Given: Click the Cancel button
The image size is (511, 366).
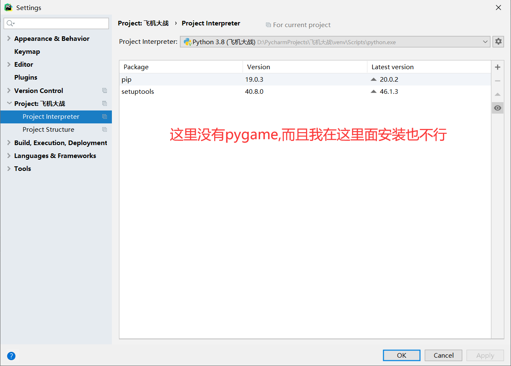Looking at the screenshot, I should click(443, 355).
